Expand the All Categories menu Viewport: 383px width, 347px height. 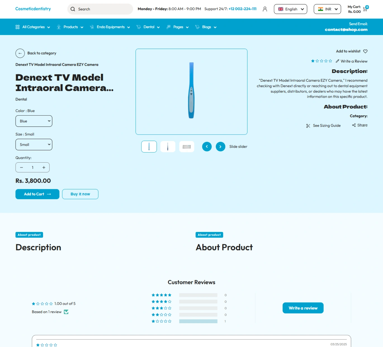[x=33, y=27]
